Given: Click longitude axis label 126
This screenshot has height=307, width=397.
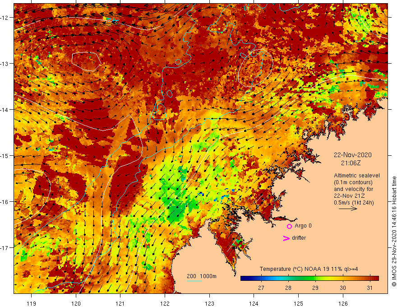Looking at the screenshot, I should click(x=343, y=303).
